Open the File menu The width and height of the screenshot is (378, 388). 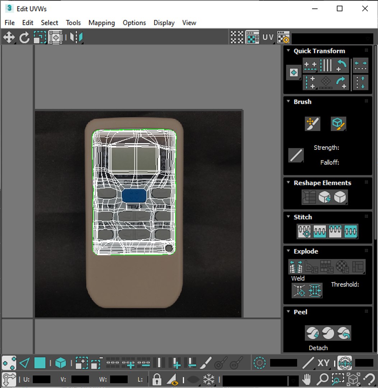pyautogui.click(x=10, y=23)
